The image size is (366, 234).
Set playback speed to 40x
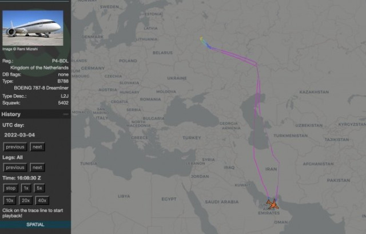click(42, 201)
